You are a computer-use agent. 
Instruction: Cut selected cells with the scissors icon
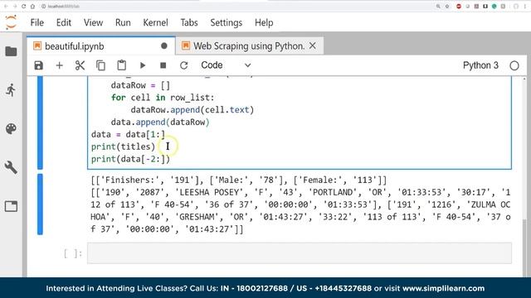pyautogui.click(x=80, y=65)
